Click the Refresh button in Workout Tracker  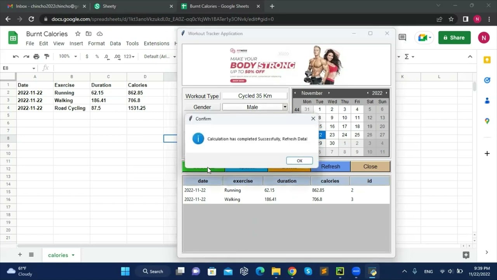pyautogui.click(x=330, y=166)
